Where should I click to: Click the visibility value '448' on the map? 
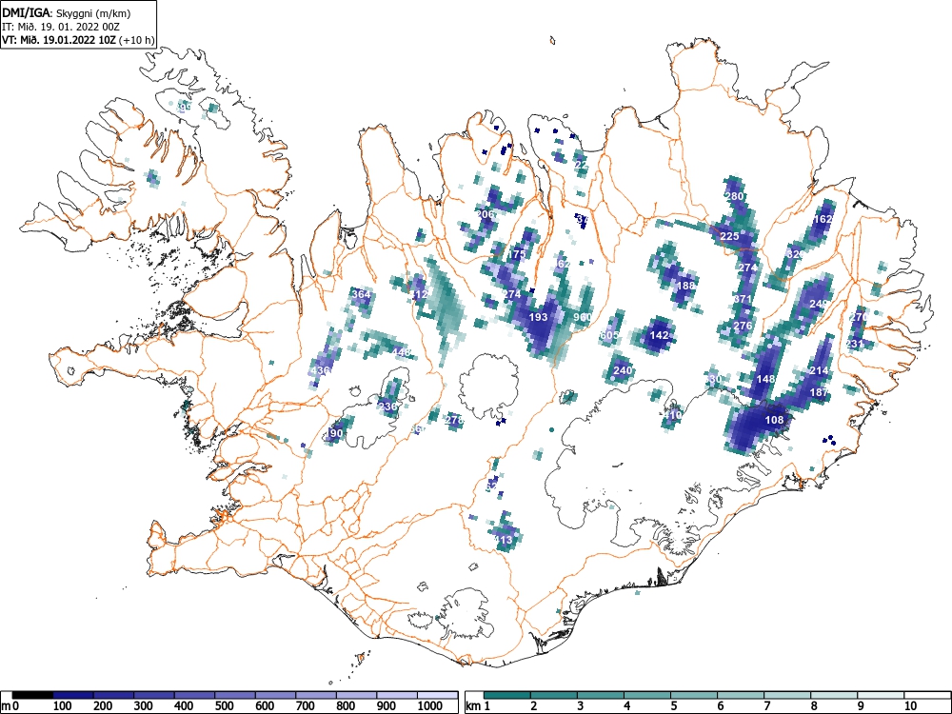click(402, 352)
